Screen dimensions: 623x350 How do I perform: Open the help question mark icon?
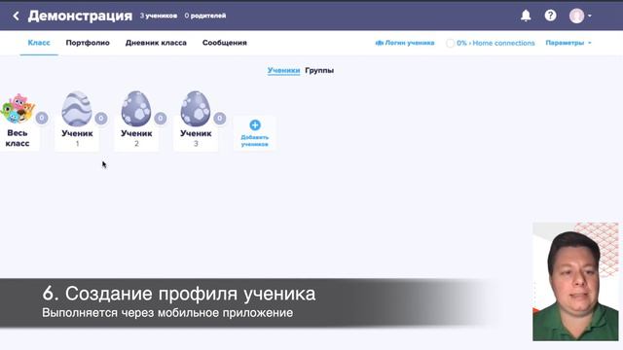(x=550, y=16)
